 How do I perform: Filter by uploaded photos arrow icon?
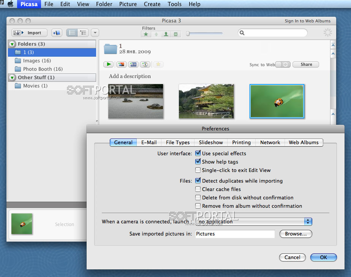tap(156, 34)
